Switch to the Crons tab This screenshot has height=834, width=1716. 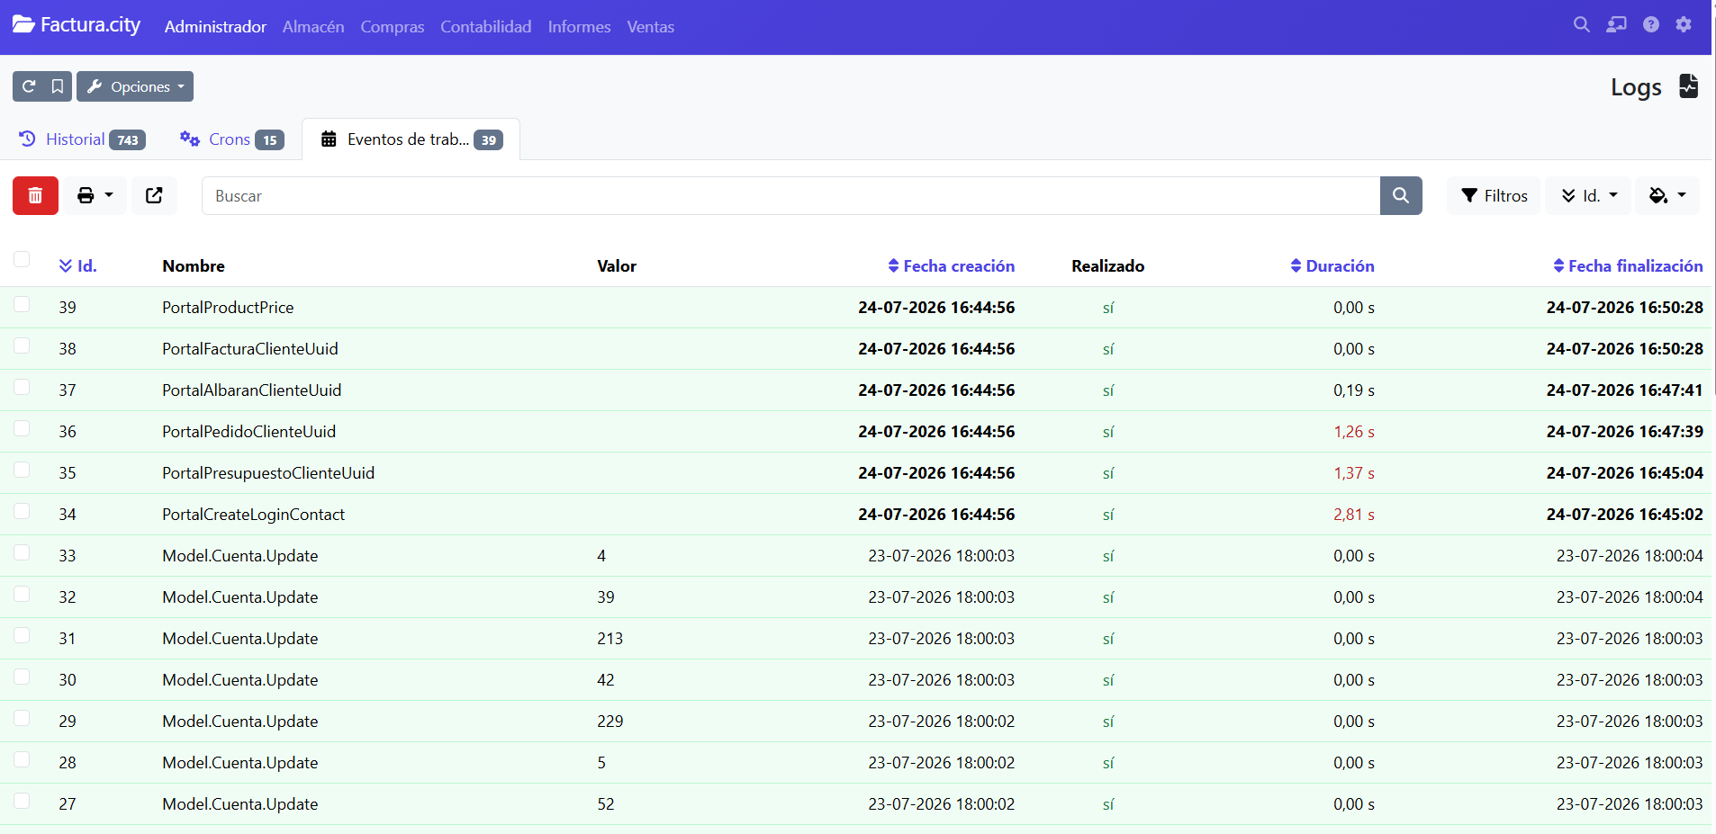pyautogui.click(x=231, y=139)
